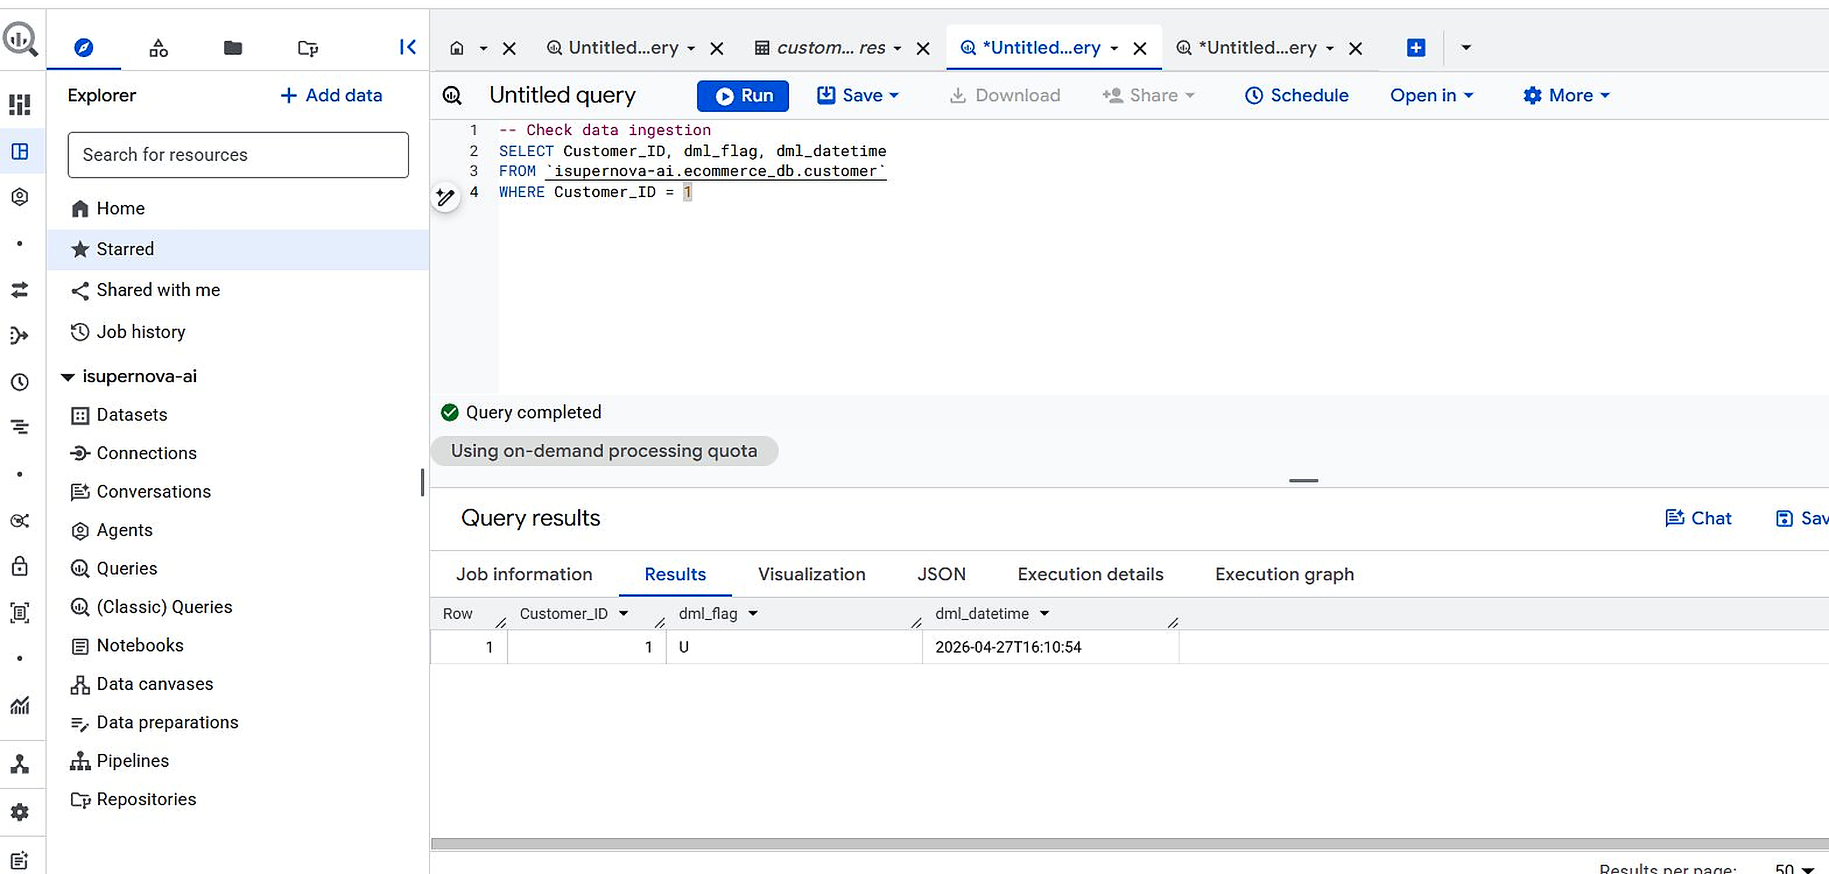The image size is (1829, 874).
Task: Switch to Execution details tab
Action: [1090, 574]
